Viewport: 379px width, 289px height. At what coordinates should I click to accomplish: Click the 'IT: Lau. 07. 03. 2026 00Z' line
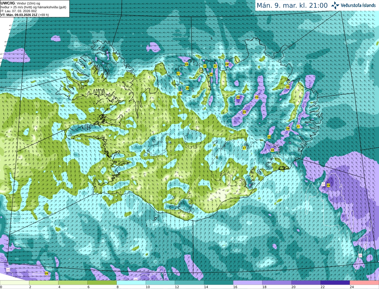click(x=19, y=11)
